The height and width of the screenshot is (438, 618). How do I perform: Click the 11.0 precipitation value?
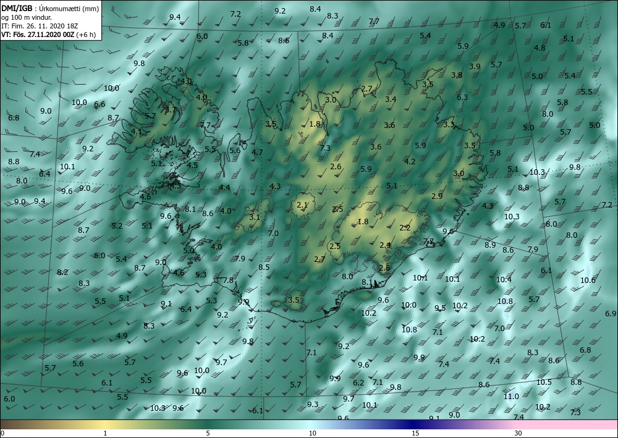tap(511, 396)
